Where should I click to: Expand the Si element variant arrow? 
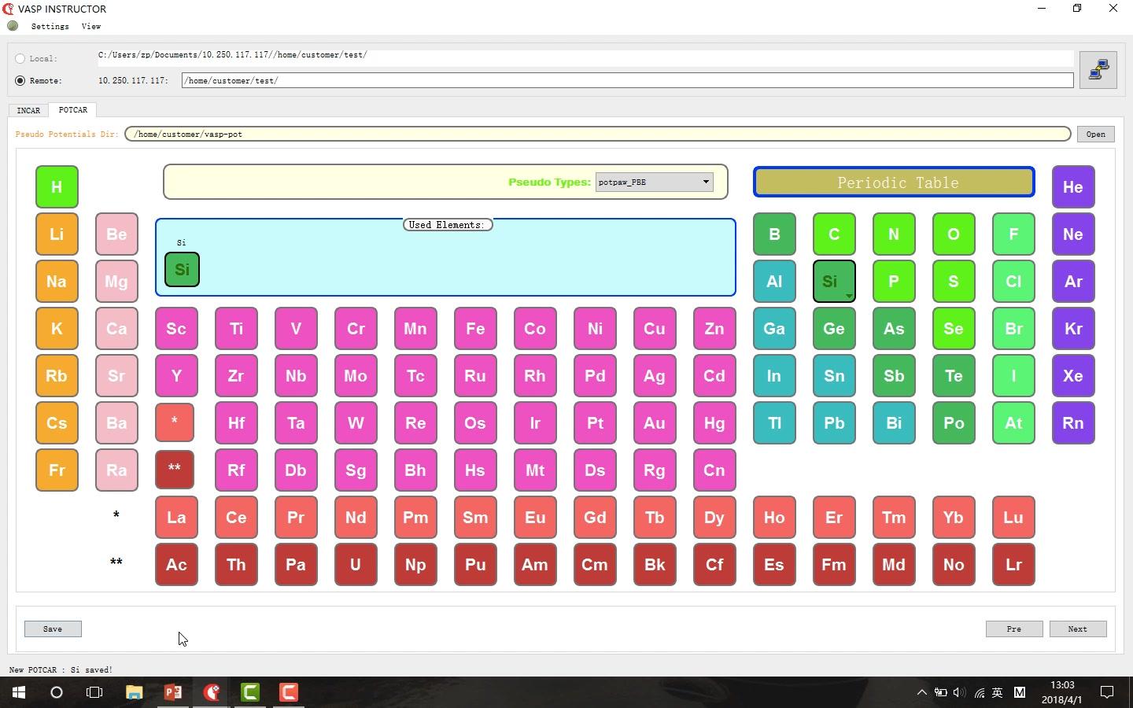pos(849,296)
